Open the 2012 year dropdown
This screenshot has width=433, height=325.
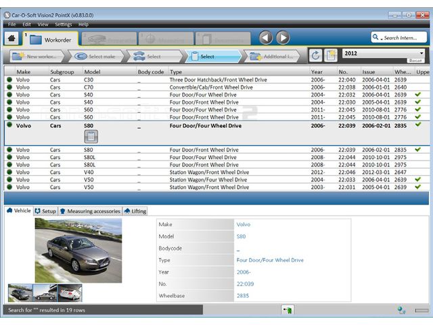[384, 53]
